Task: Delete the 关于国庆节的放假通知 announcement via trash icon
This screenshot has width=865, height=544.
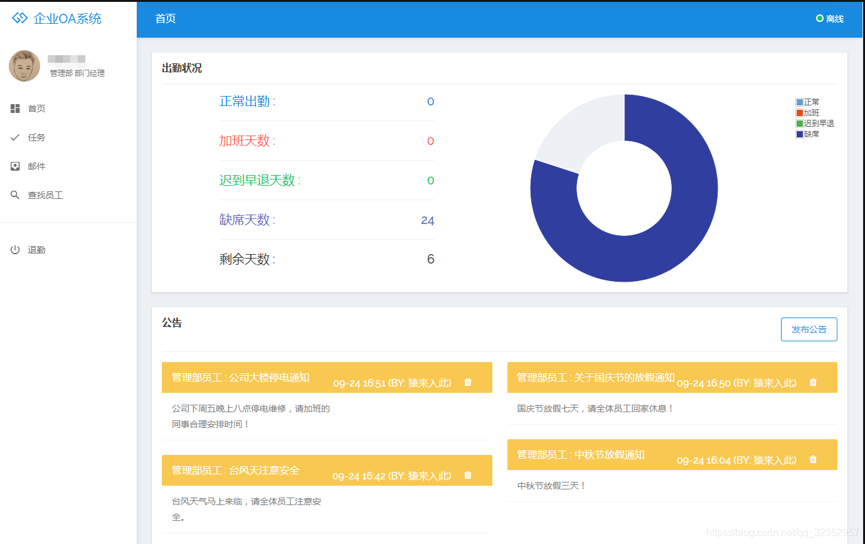Action: click(x=813, y=382)
